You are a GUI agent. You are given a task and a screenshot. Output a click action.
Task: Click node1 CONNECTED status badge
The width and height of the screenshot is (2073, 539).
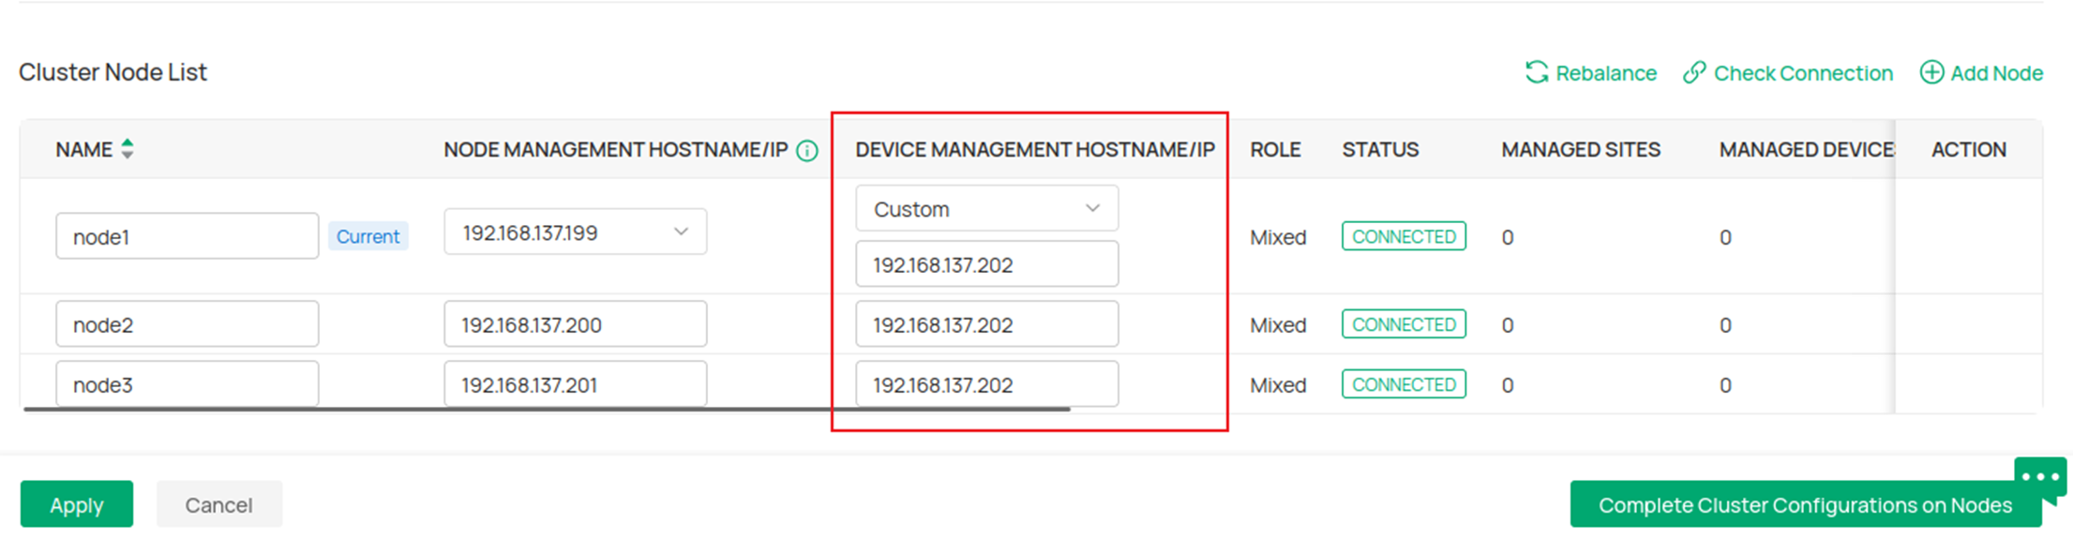(x=1404, y=236)
